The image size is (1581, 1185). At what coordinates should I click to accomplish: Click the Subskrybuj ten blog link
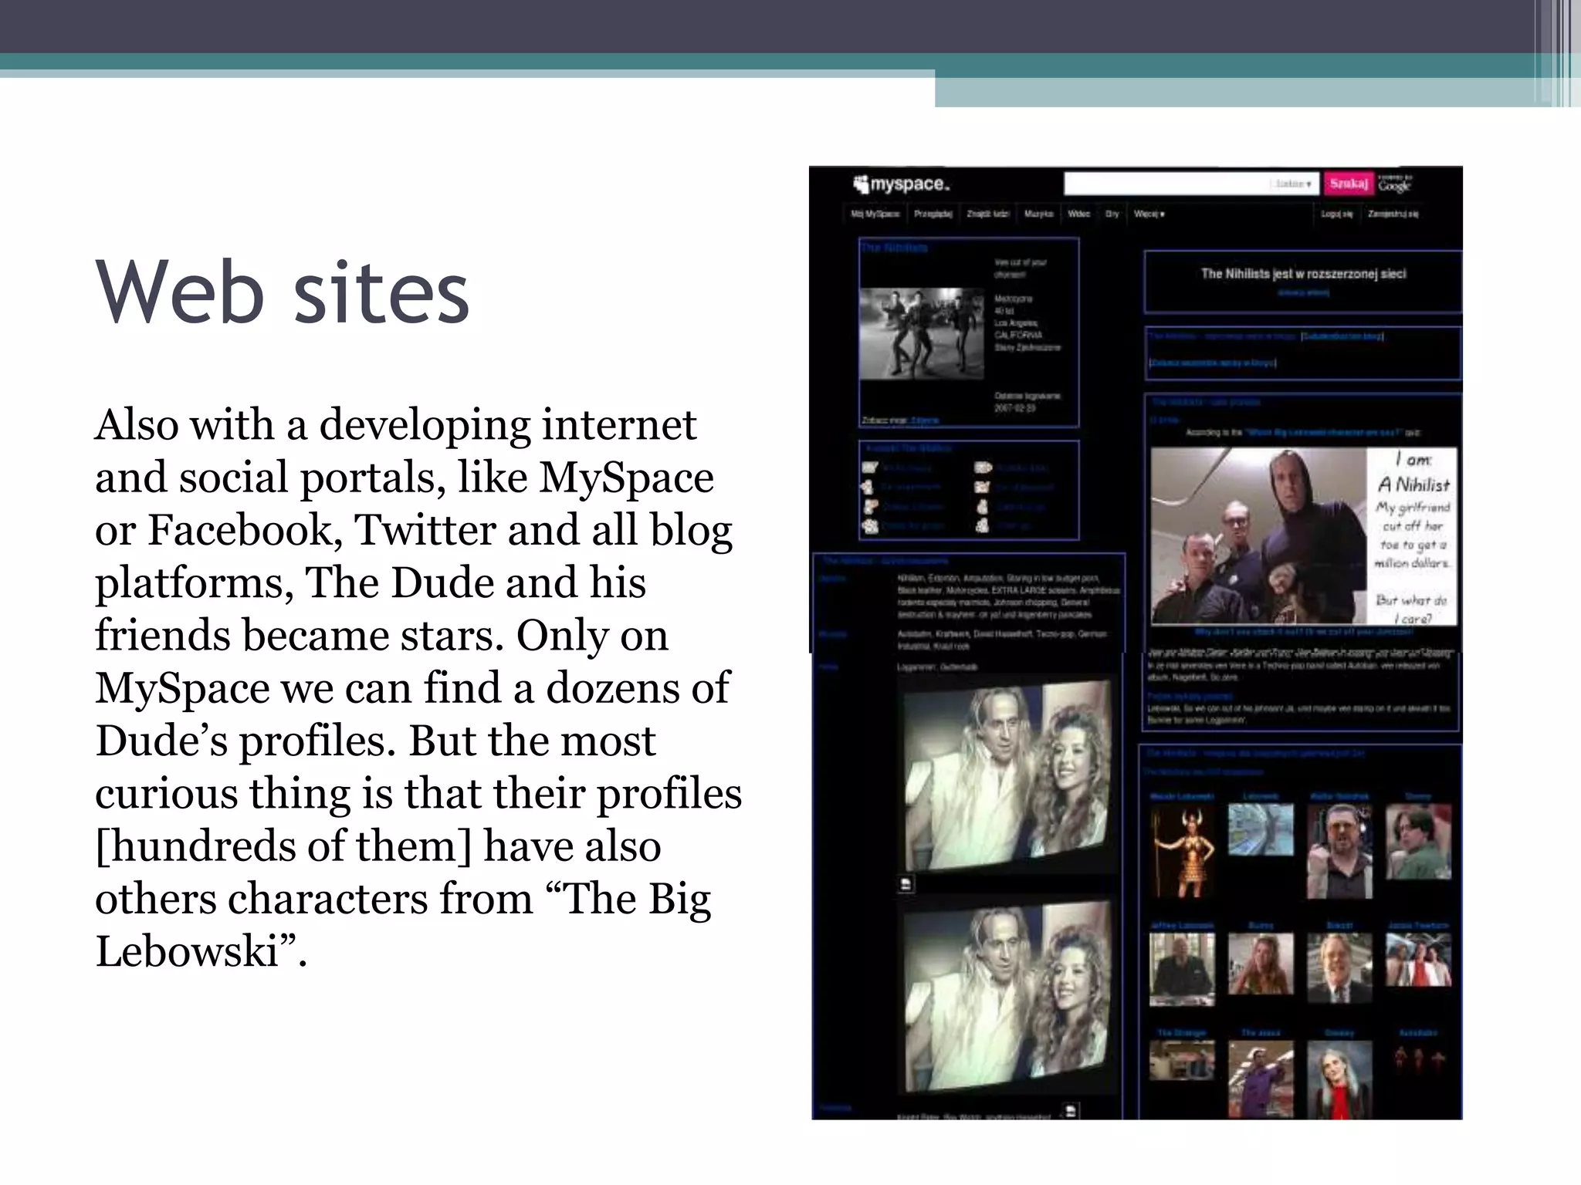(x=1342, y=336)
